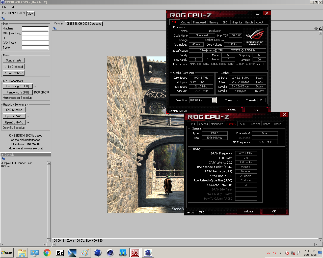Click the console scrollbar up arrow

(x=49, y=163)
